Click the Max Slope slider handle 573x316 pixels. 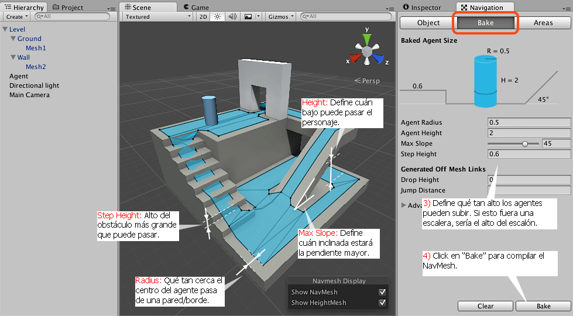click(525, 143)
